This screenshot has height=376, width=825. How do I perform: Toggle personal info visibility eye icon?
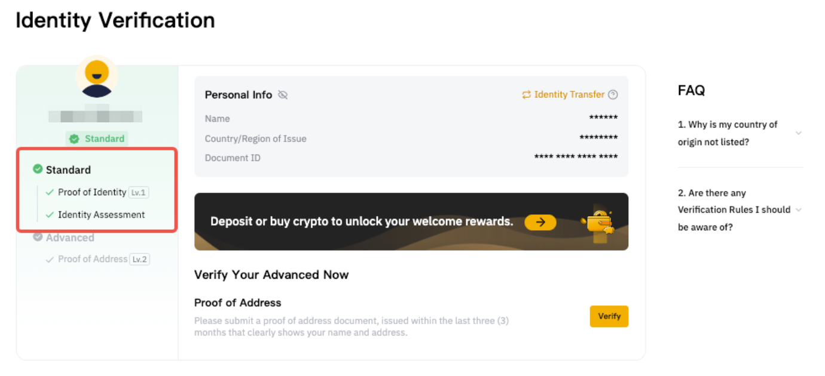tap(283, 95)
